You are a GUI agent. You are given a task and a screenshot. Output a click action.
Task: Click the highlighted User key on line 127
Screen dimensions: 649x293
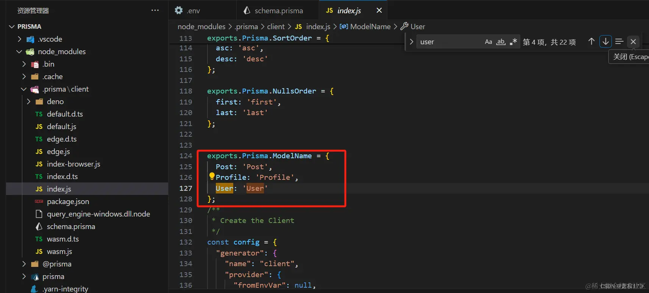coord(225,188)
